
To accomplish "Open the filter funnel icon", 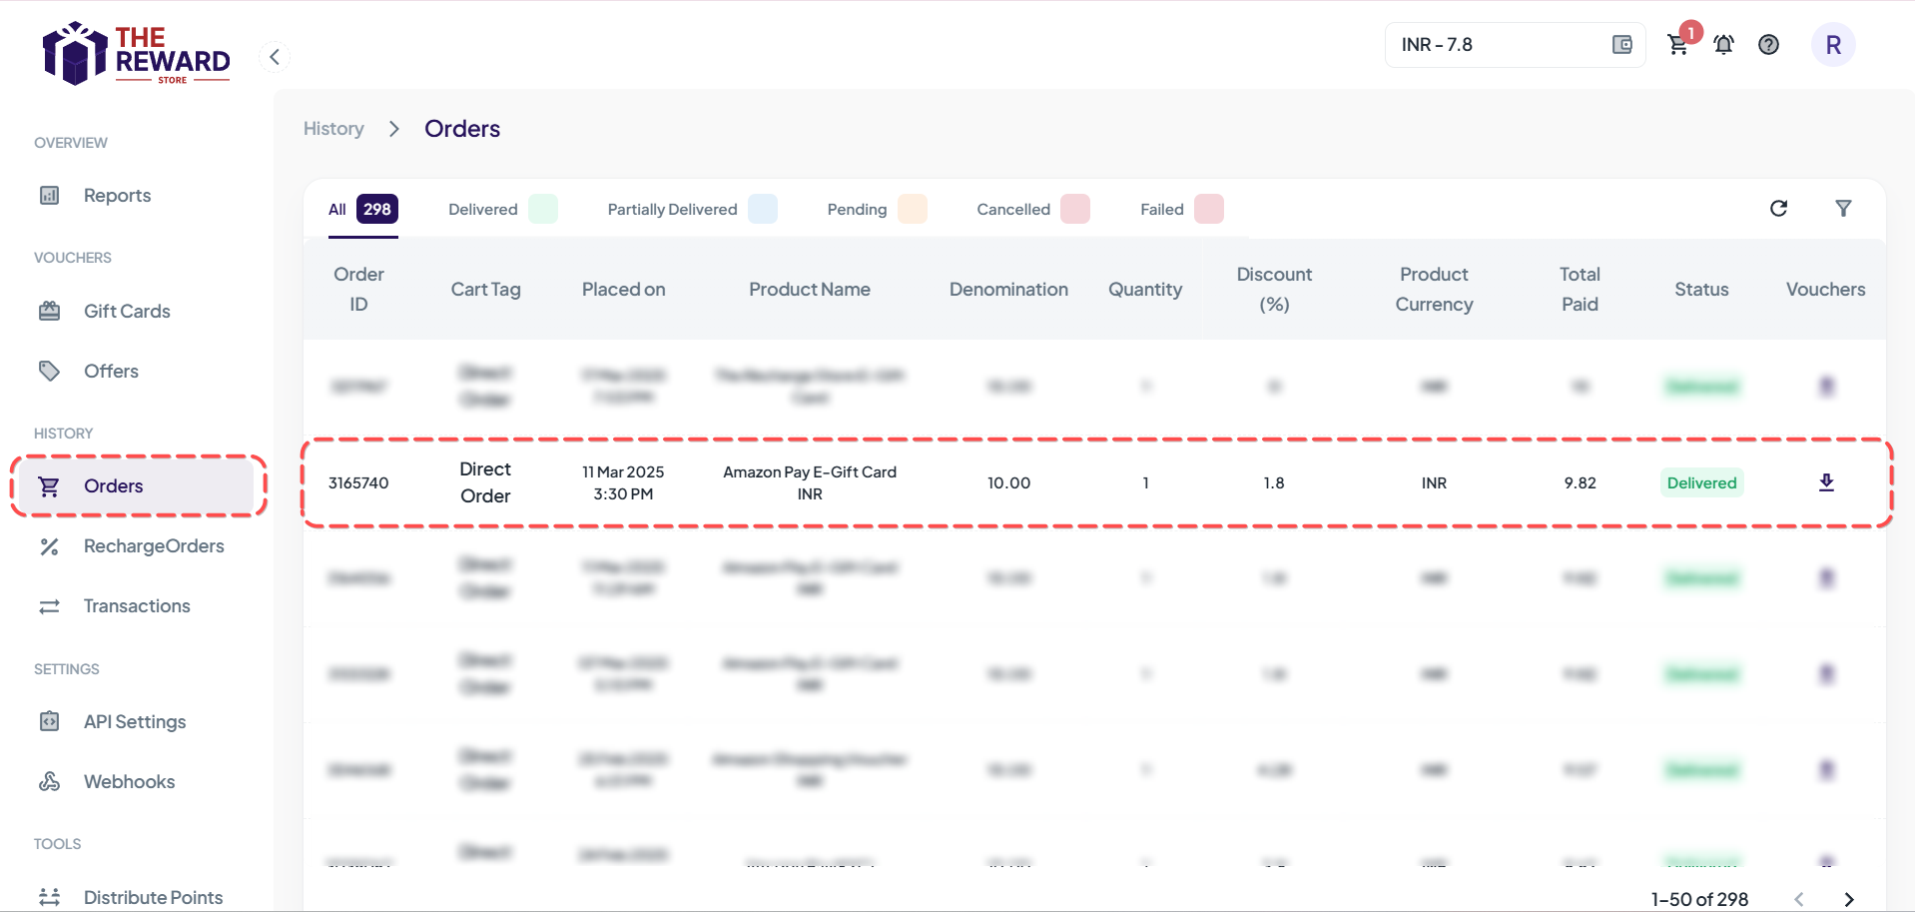I will click(1843, 209).
